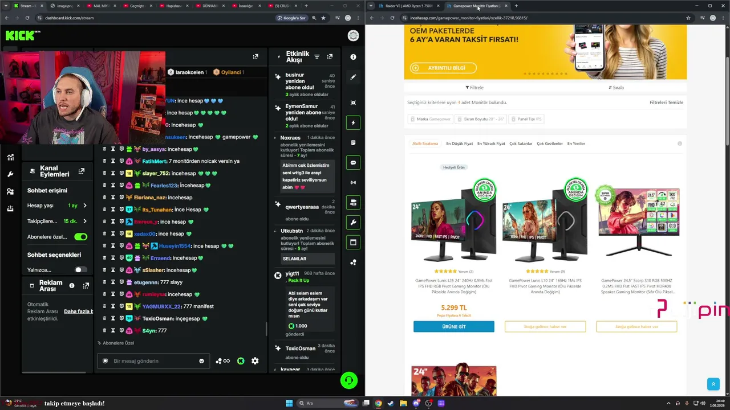
Task: Timeout user FatihMert with hourglass icon
Action: click(x=113, y=161)
